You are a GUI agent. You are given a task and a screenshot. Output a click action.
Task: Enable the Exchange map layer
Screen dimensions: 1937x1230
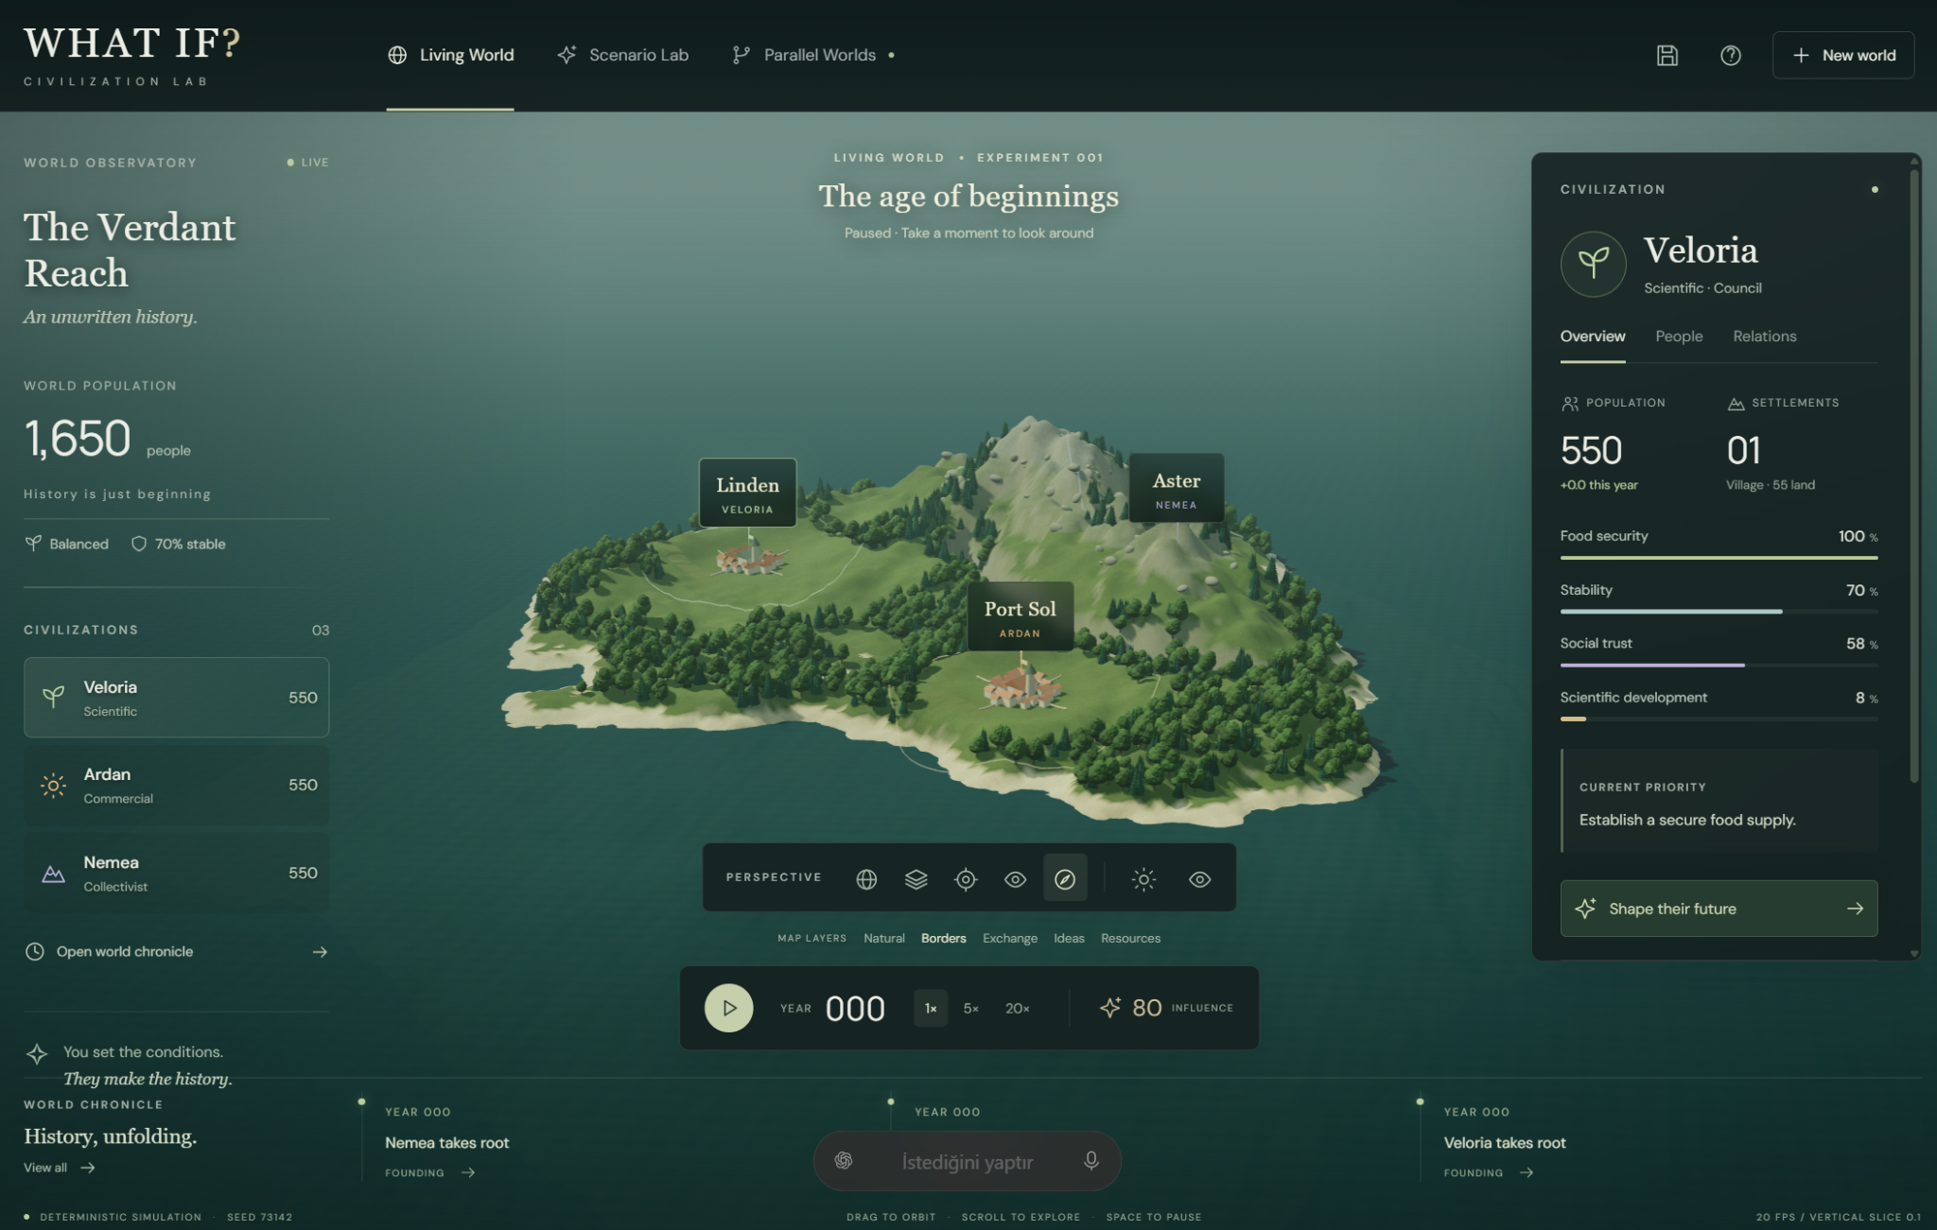[1009, 938]
